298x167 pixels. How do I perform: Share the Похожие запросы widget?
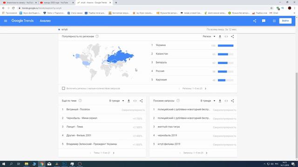pos(232,101)
